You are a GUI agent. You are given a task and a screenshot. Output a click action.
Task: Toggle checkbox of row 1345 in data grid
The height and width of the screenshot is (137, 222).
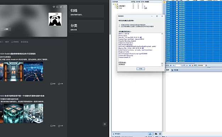point(177,2)
